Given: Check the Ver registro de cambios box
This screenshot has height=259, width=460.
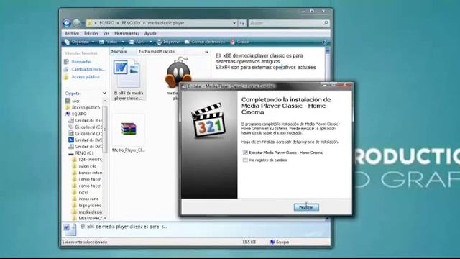Looking at the screenshot, I should point(245,160).
